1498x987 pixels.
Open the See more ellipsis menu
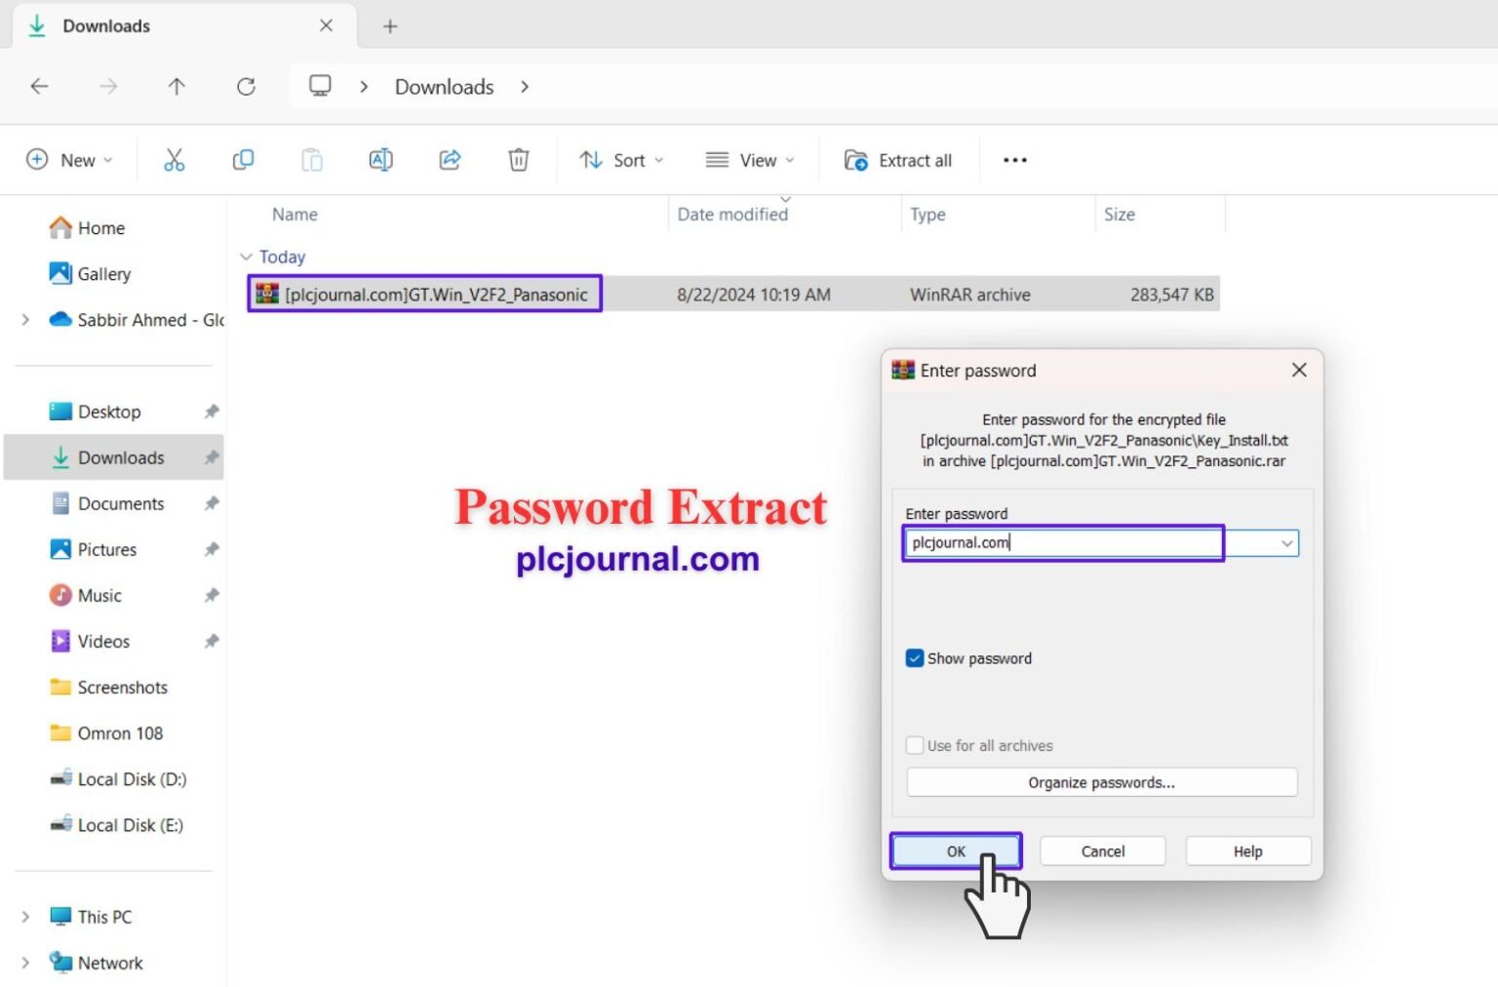click(x=1015, y=160)
